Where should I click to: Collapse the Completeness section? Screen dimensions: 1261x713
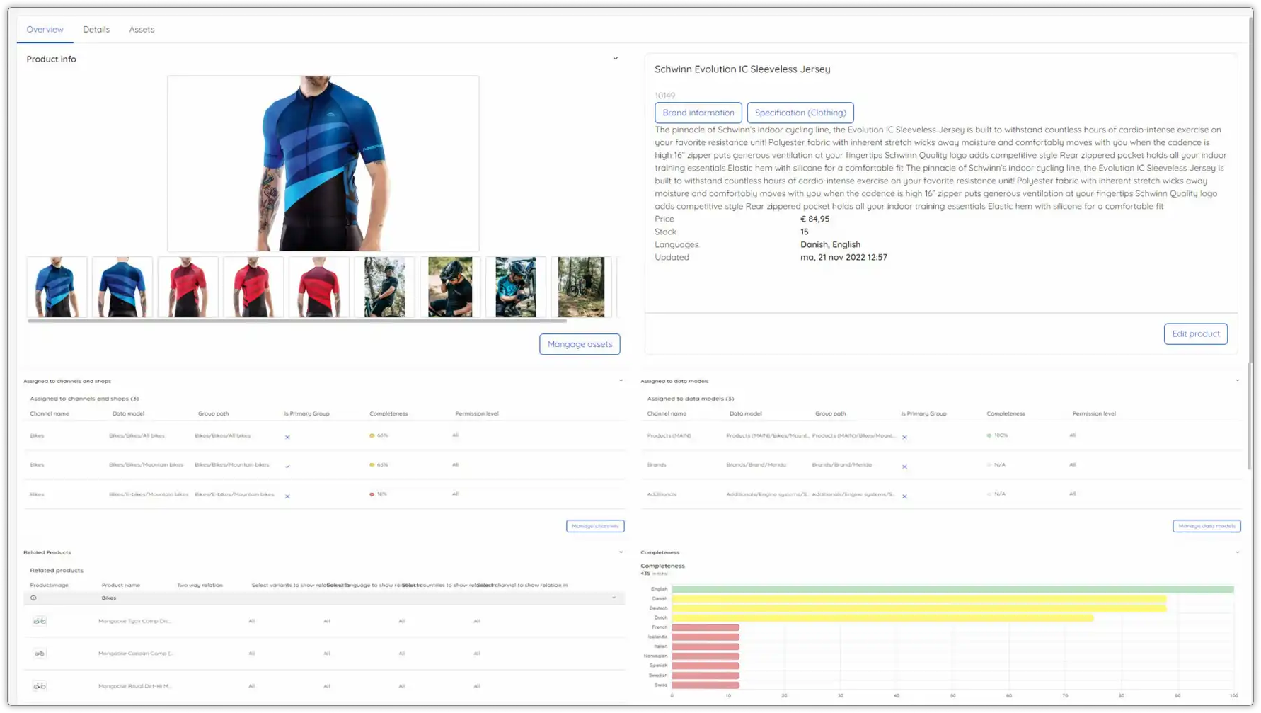[1237, 552]
